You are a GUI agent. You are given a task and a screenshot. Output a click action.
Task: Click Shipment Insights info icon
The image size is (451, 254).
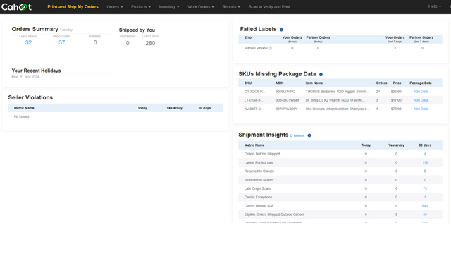pyautogui.click(x=309, y=135)
